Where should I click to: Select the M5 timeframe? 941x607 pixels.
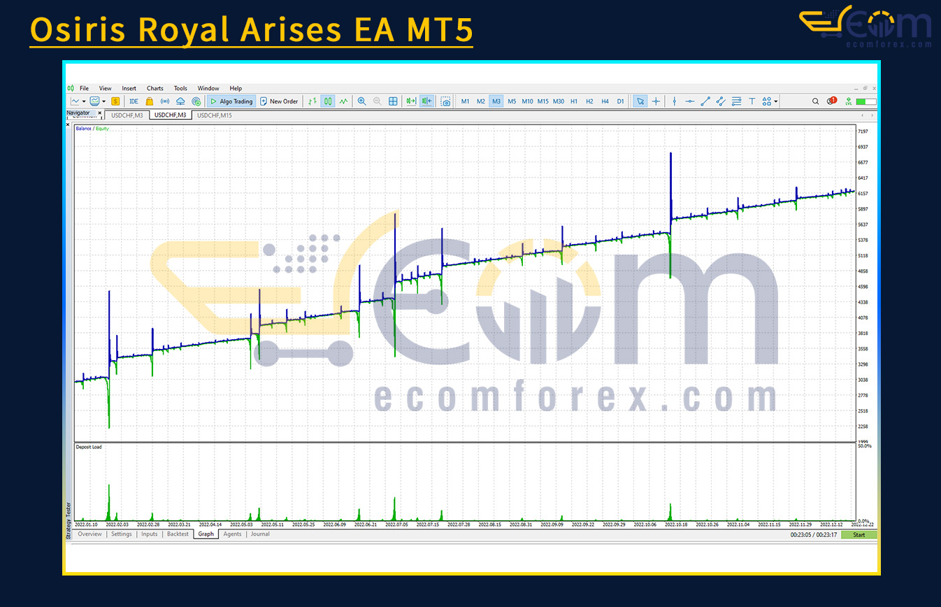(512, 101)
